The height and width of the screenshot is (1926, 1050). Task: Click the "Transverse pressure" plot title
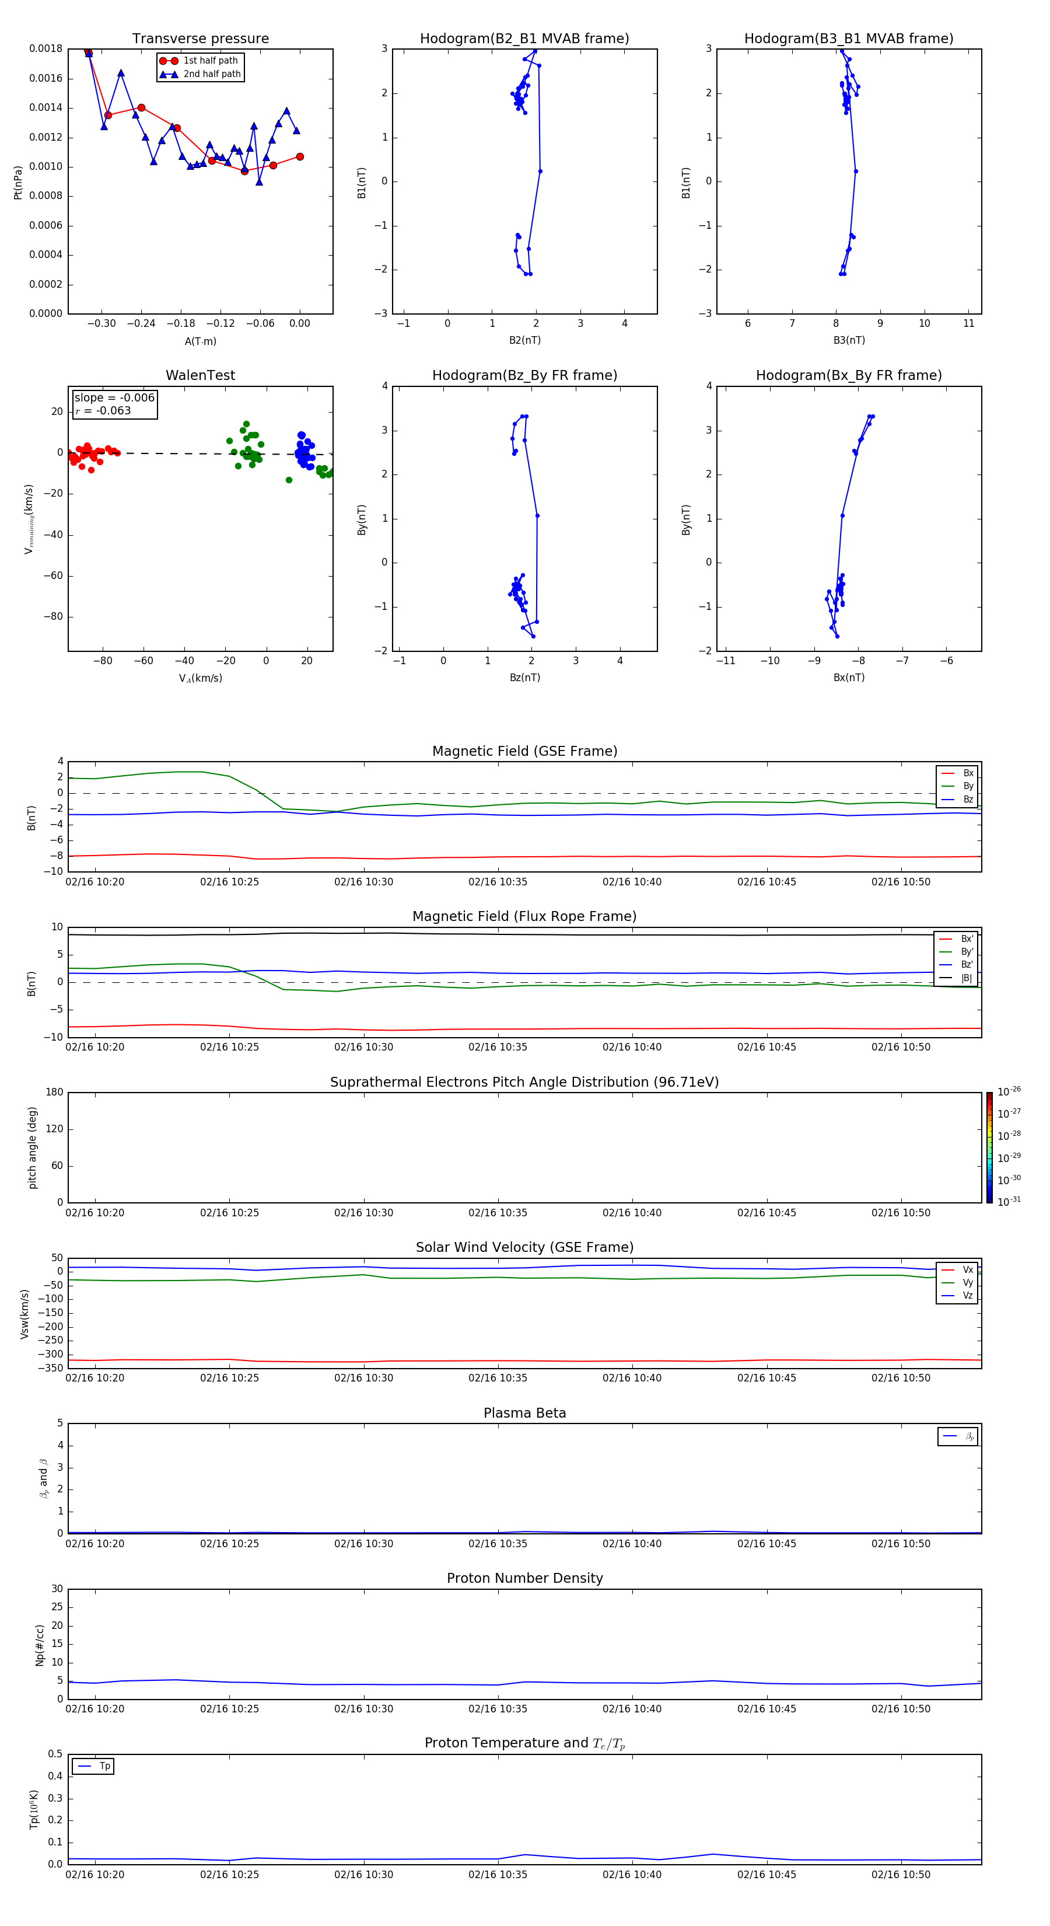(x=200, y=38)
